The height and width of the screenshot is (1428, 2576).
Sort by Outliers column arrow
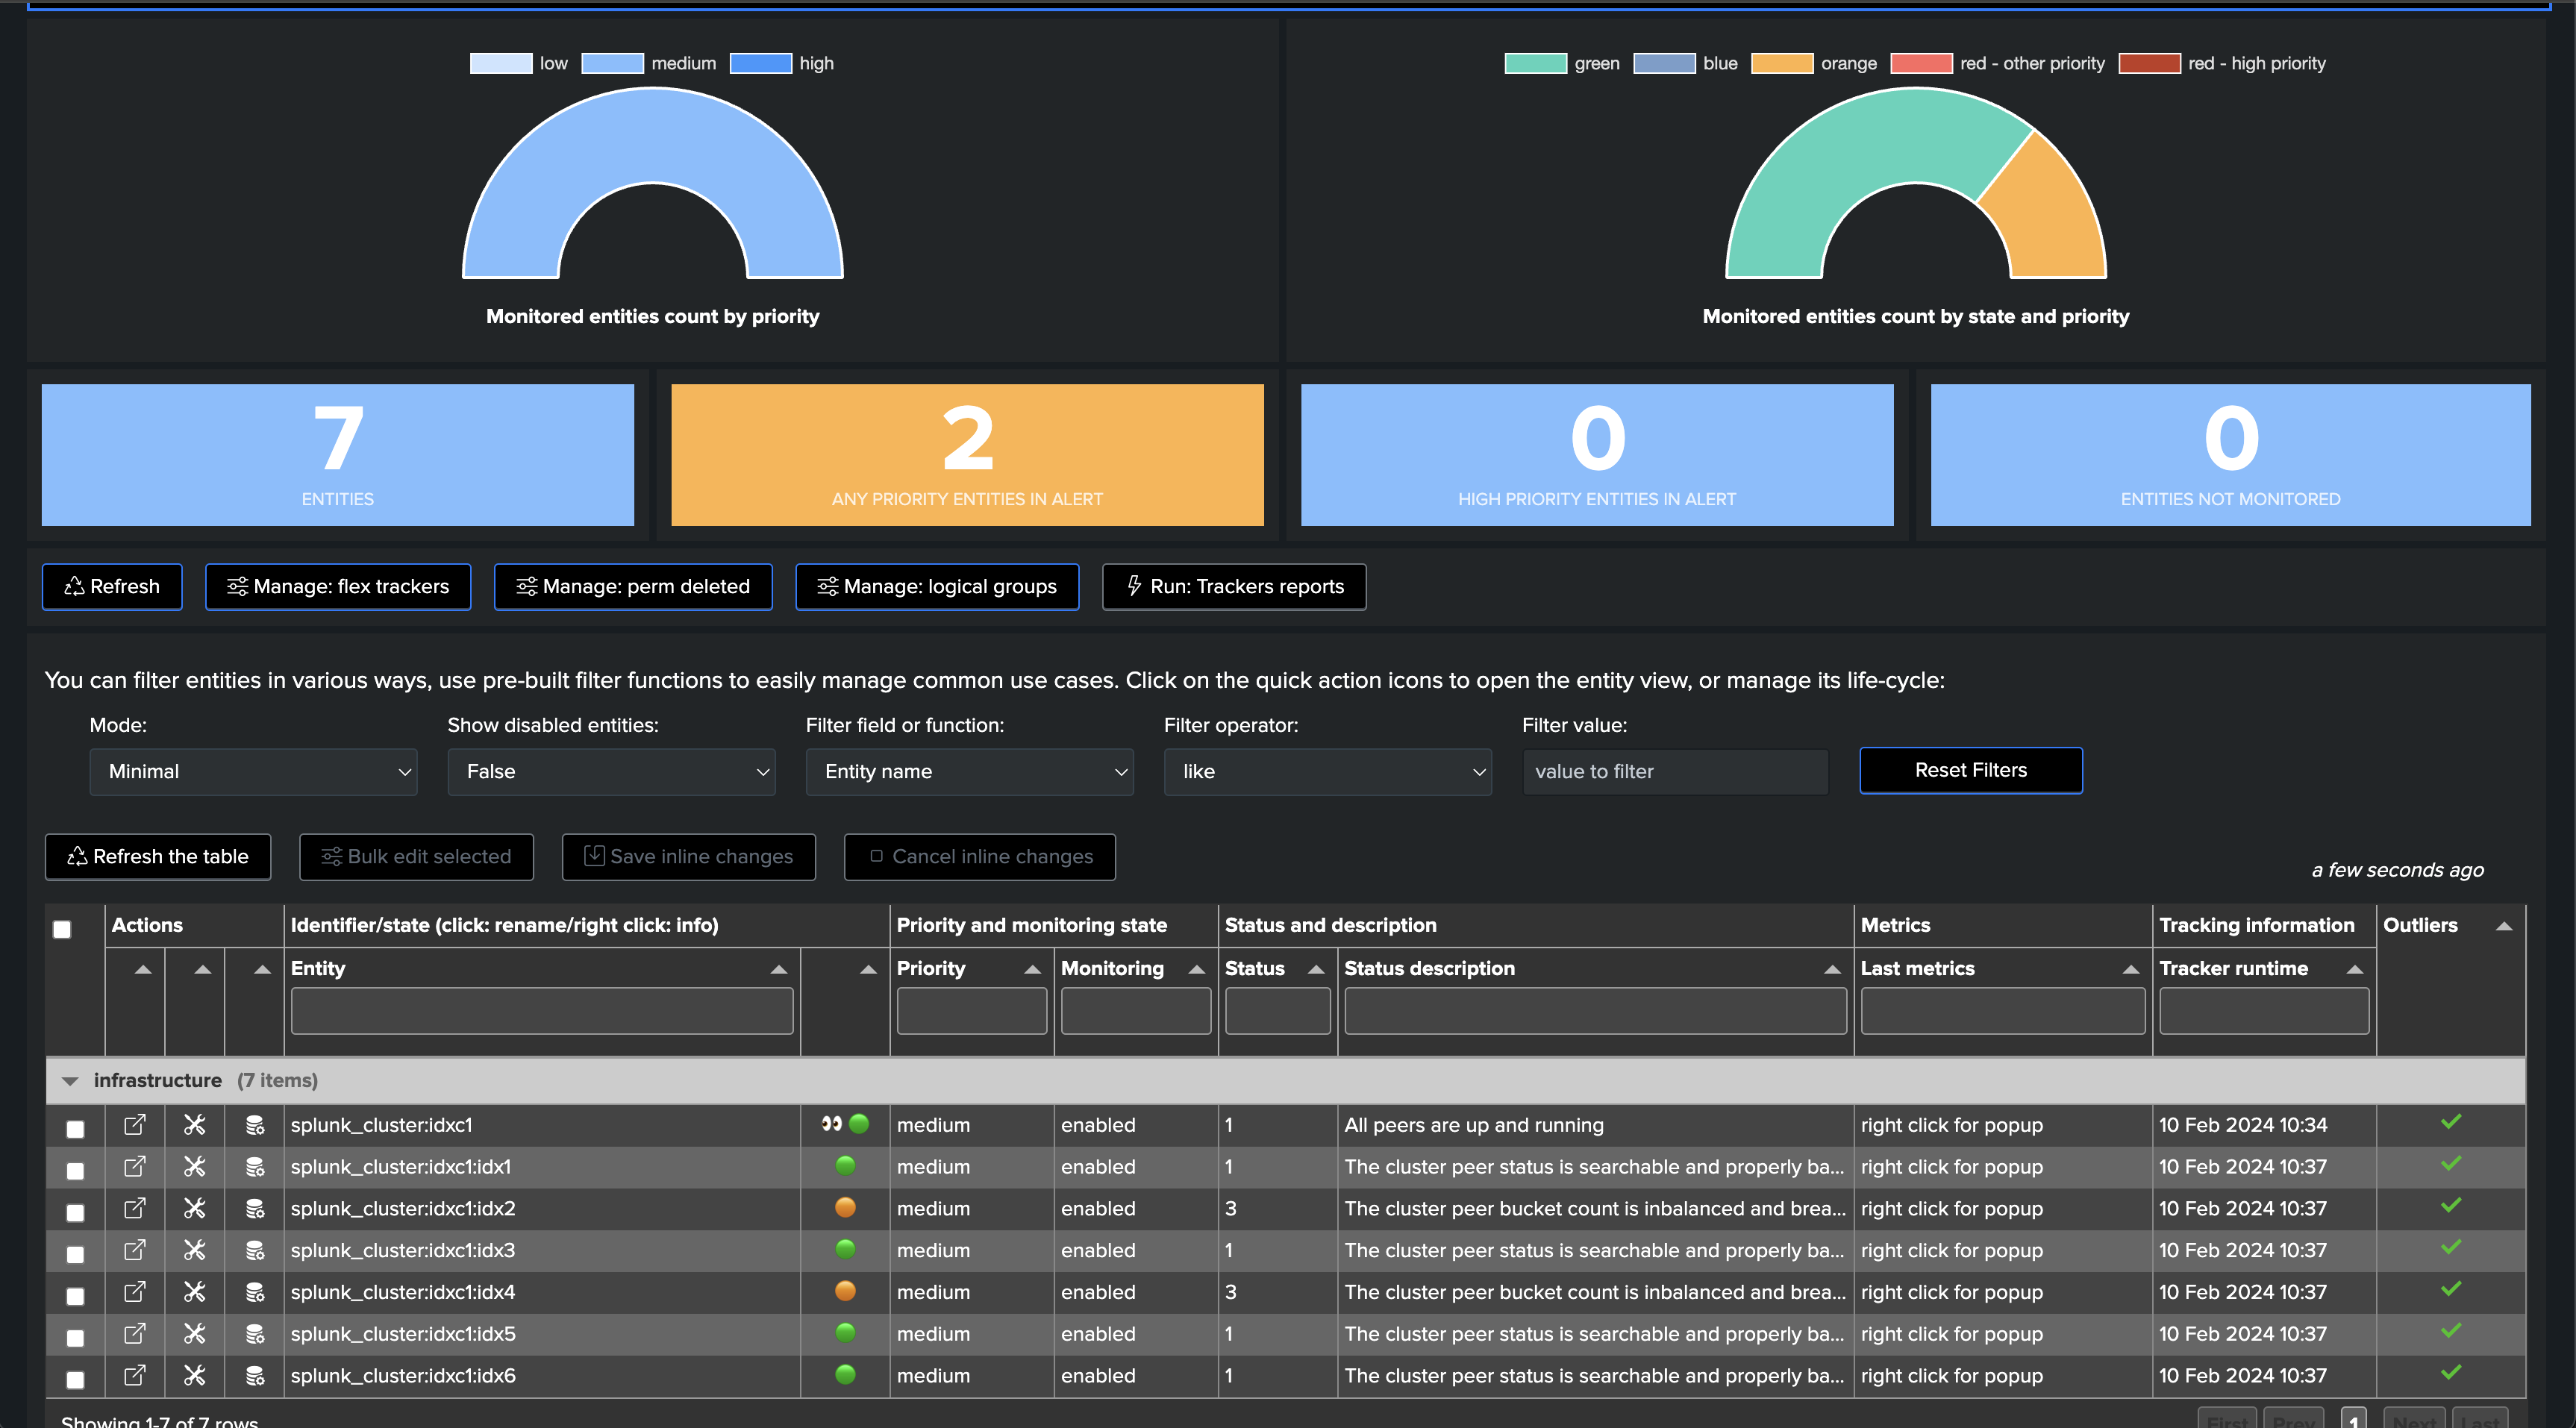pyautogui.click(x=2504, y=926)
